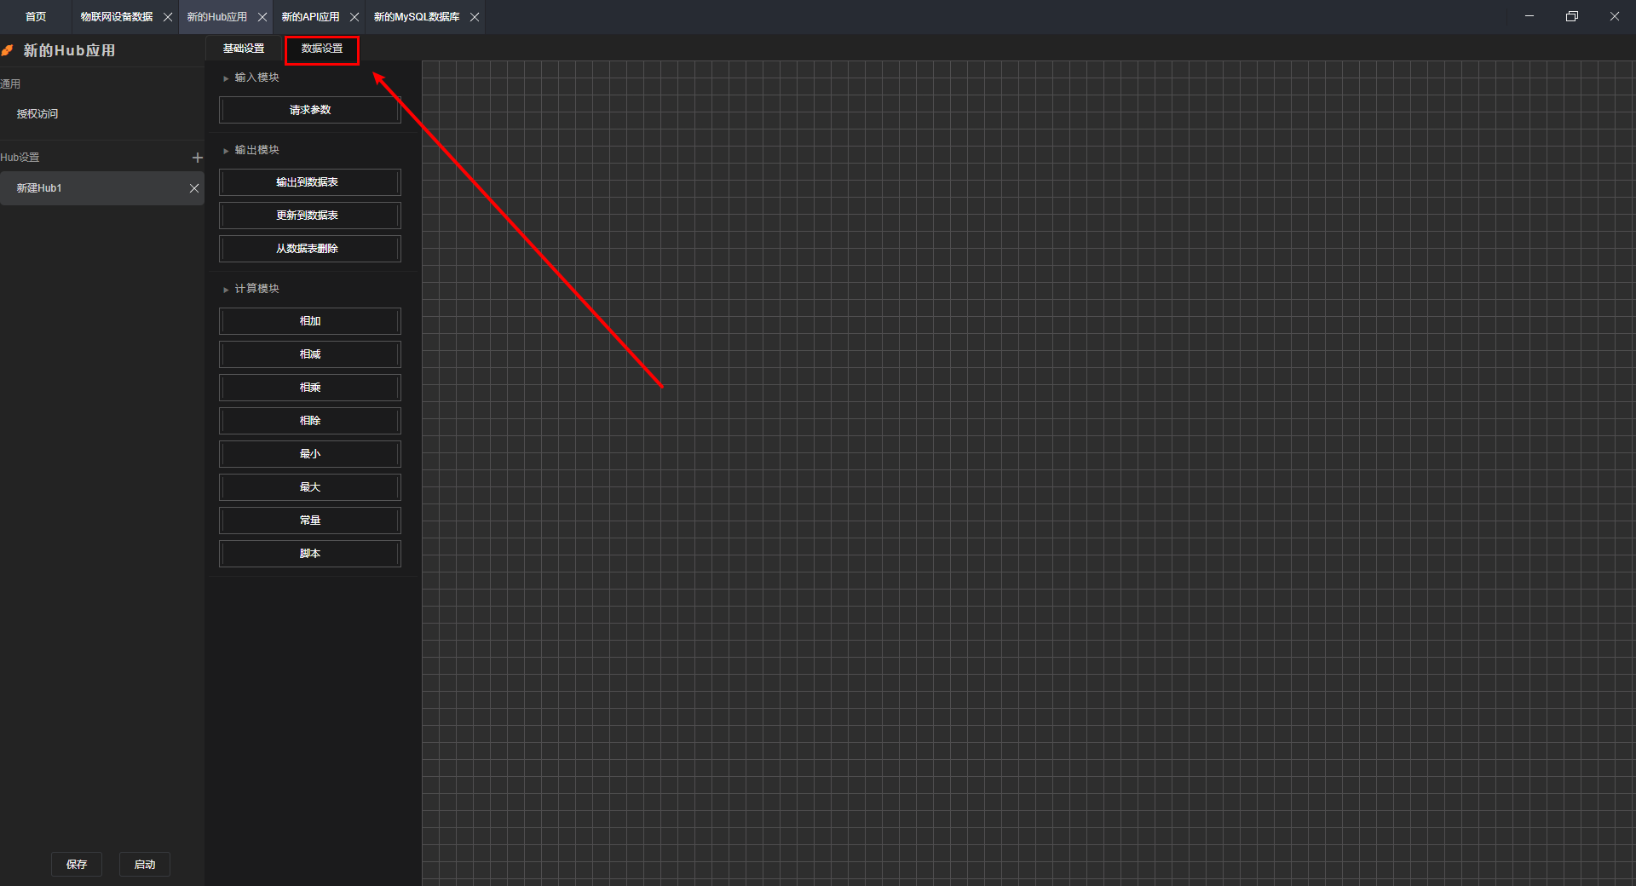1636x886 pixels.
Task: Click the orange app logo icon
Action: coord(8,51)
